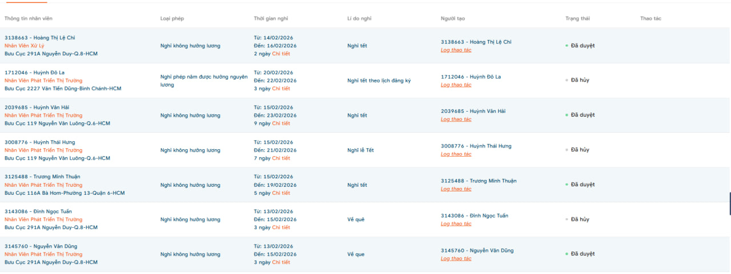The height and width of the screenshot is (274, 731).
Task: Click Đã hủy status of Đinh Ngọc Tuấn
Action: pyautogui.click(x=580, y=219)
